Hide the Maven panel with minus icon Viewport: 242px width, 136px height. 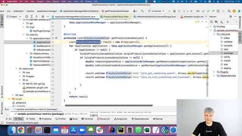coord(236,17)
